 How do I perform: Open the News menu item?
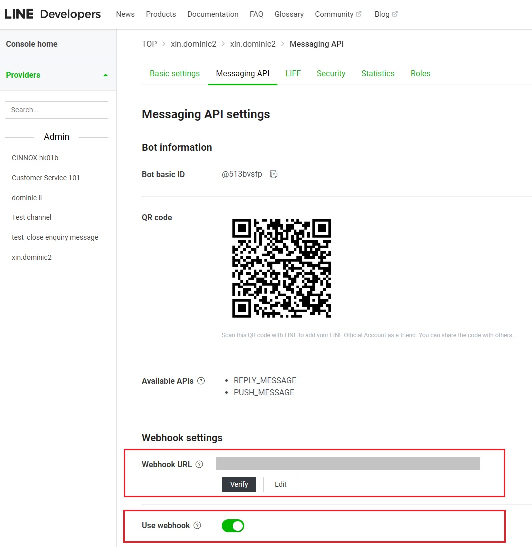(125, 14)
